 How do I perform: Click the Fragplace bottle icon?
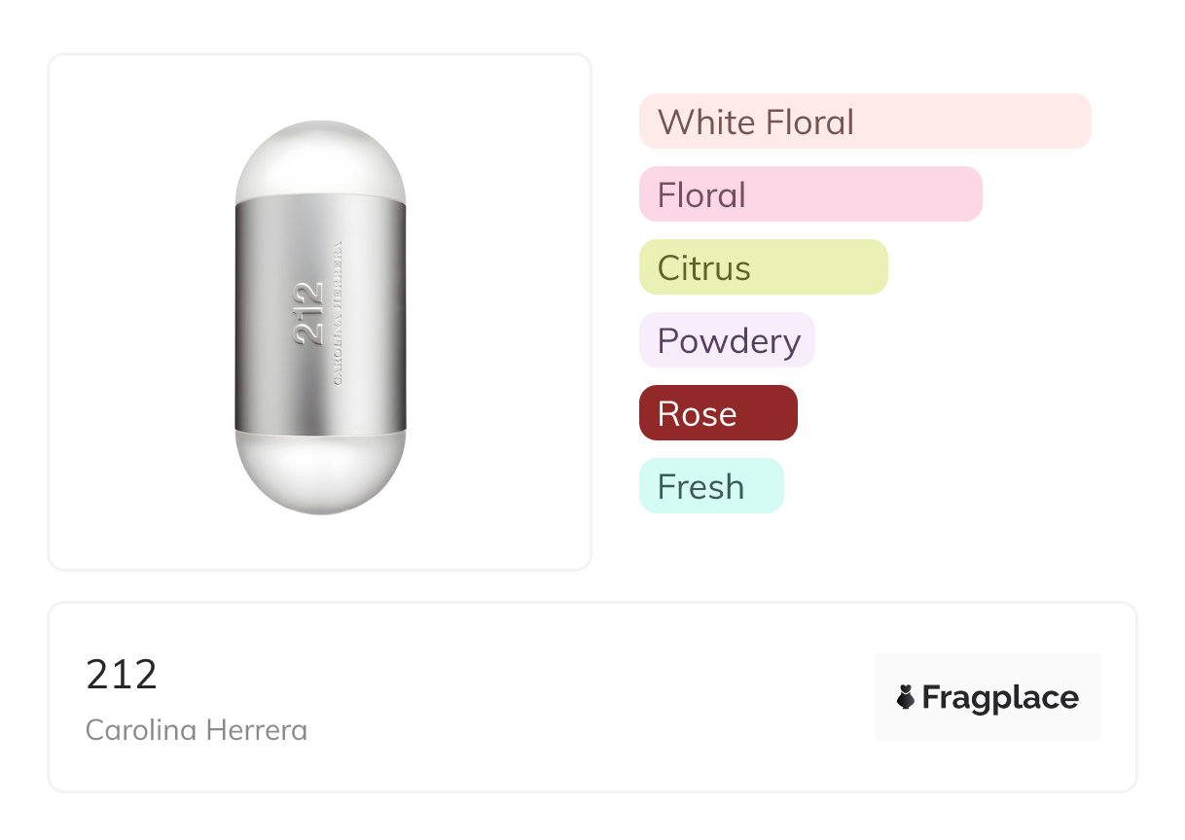click(x=906, y=697)
